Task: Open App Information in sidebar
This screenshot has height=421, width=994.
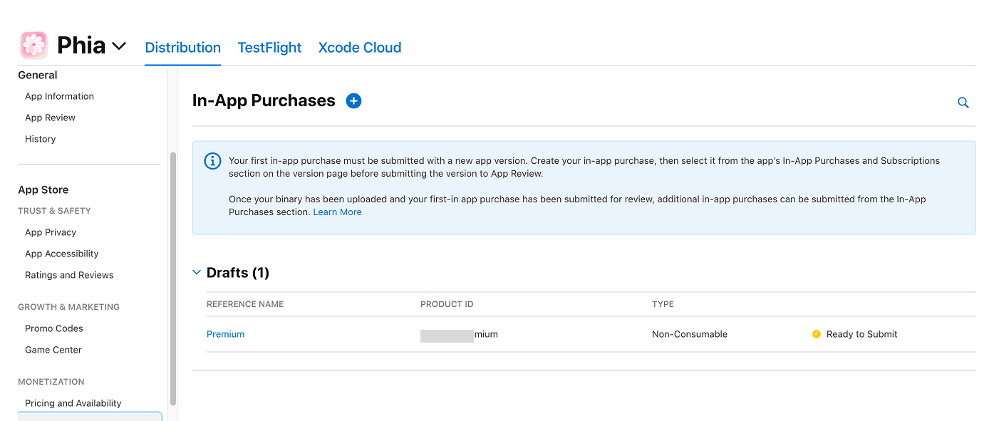Action: coord(59,96)
